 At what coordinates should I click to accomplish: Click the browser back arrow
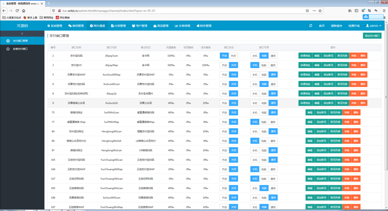tap(4, 11)
